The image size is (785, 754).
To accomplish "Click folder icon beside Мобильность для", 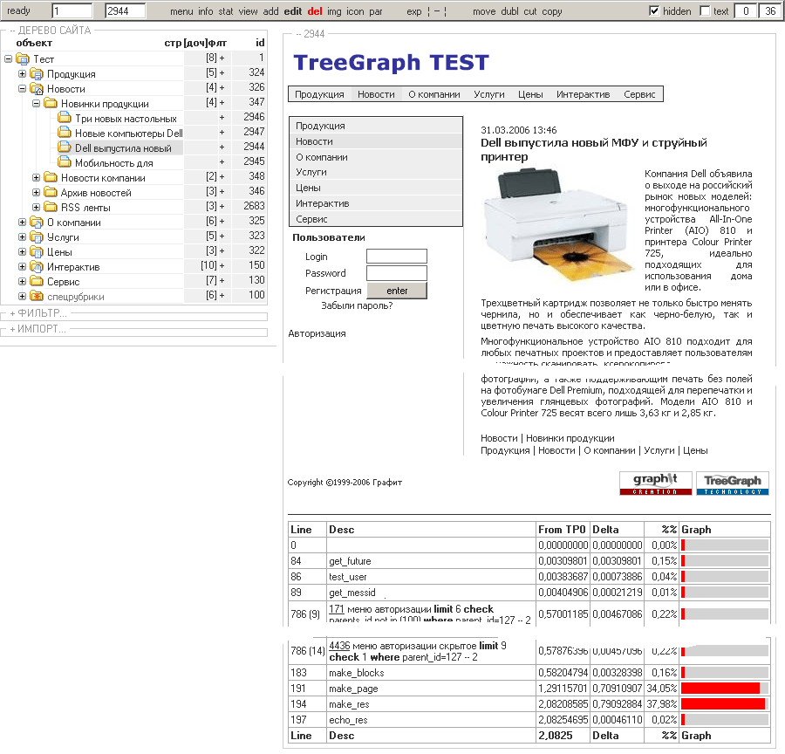I will coord(65,162).
